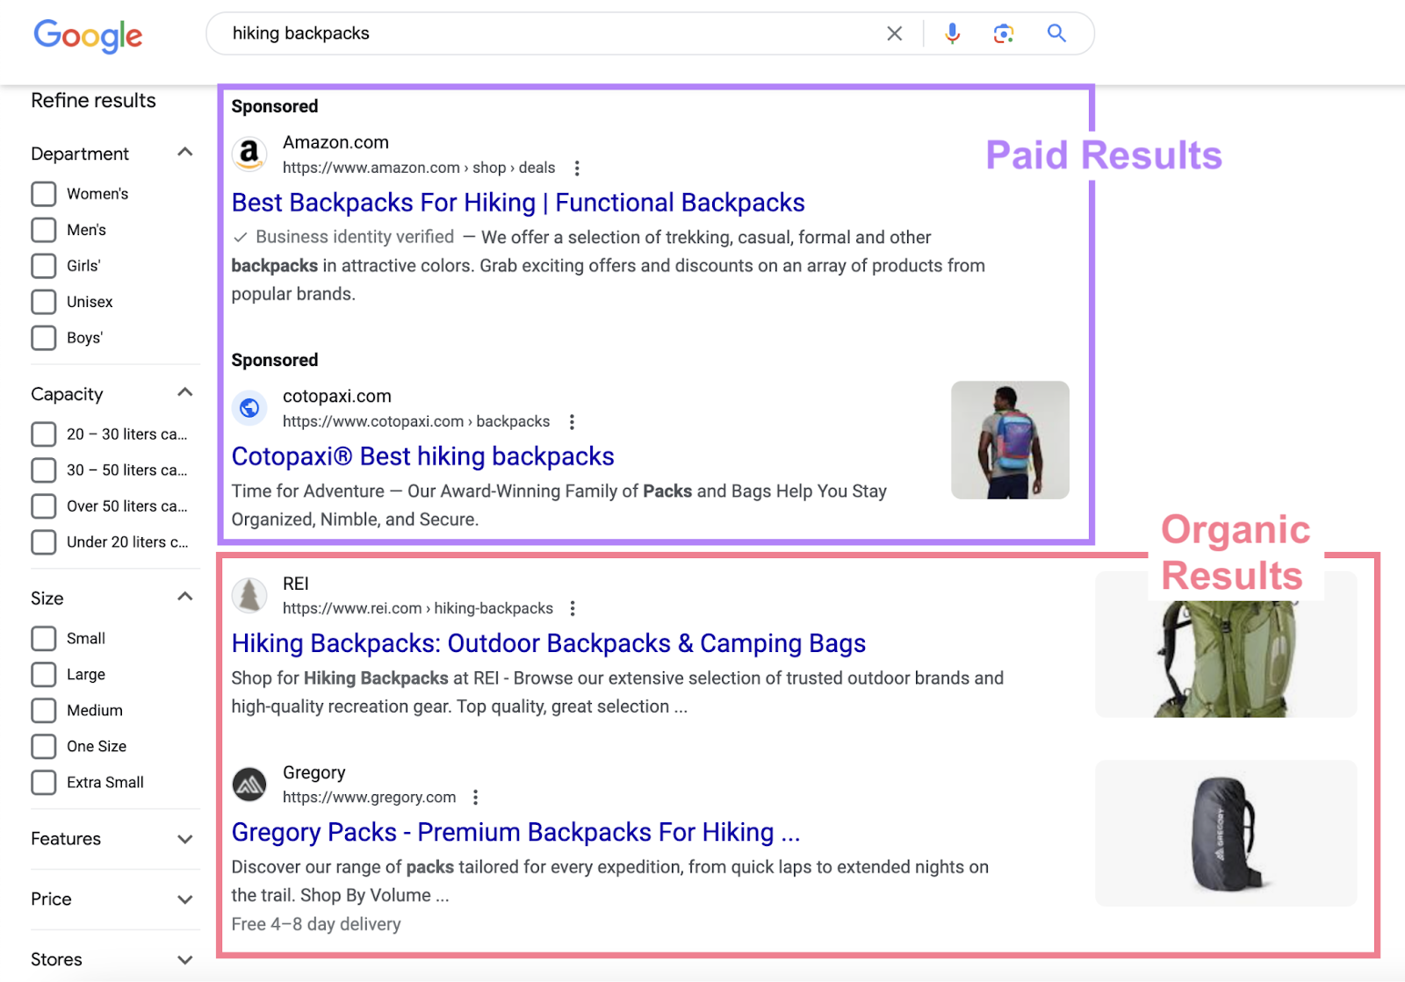Collapse the Department filter section
This screenshot has height=982, width=1405.
(x=184, y=153)
